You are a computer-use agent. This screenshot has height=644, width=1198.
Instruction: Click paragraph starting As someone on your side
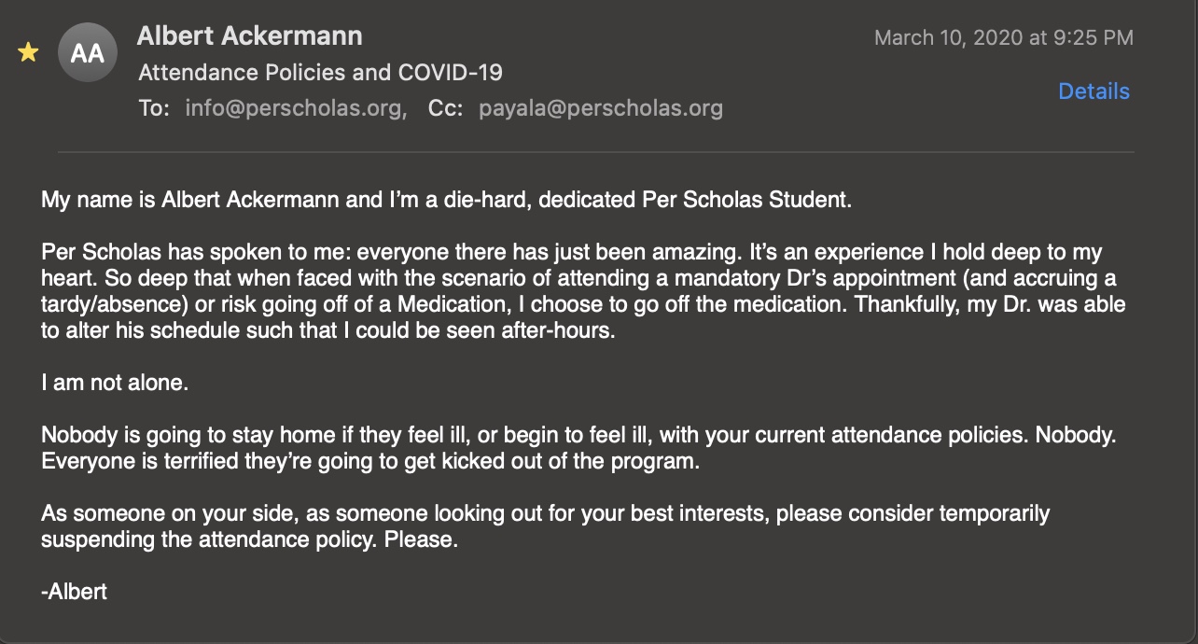[x=546, y=527]
